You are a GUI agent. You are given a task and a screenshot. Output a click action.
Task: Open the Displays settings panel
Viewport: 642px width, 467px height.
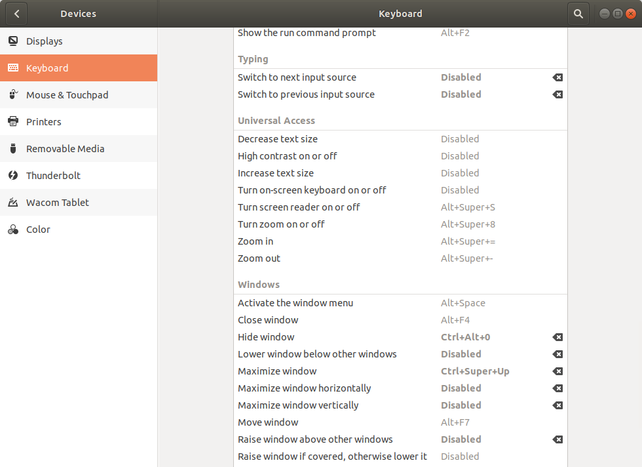coord(79,41)
